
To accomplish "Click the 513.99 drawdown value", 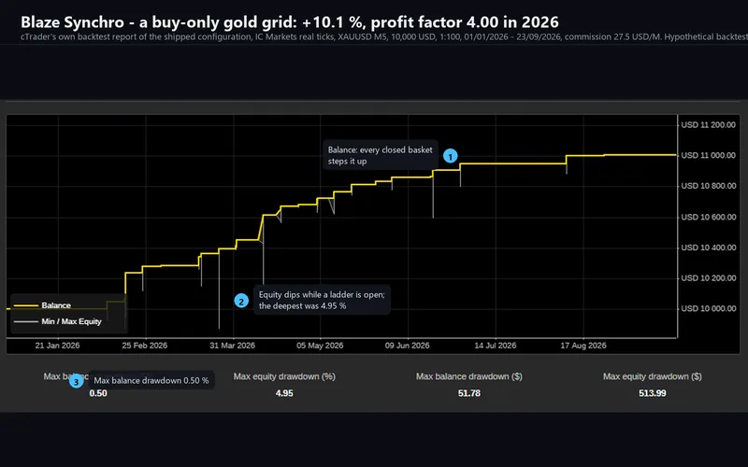I will [652, 393].
